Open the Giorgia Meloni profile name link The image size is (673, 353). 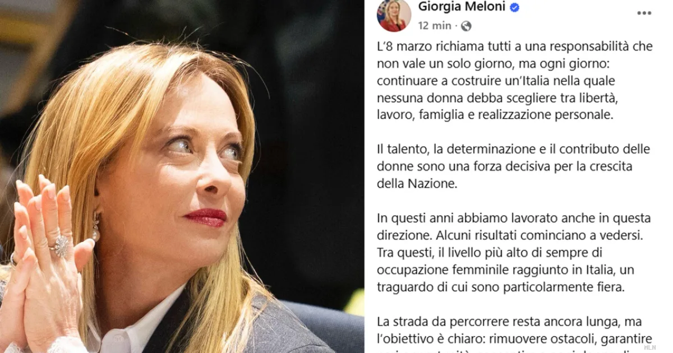(x=462, y=7)
